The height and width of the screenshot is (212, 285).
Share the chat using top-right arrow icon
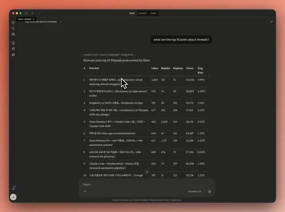(271, 22)
